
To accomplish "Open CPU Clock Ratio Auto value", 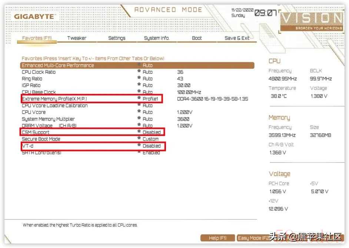I will point(147,72).
